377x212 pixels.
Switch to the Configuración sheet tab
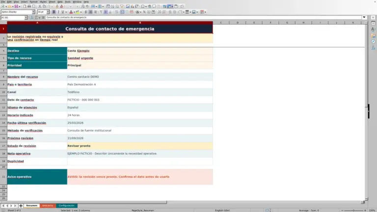(67, 206)
